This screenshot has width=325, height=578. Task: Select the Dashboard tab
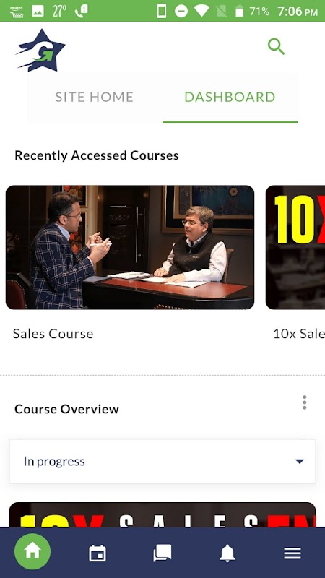230,97
